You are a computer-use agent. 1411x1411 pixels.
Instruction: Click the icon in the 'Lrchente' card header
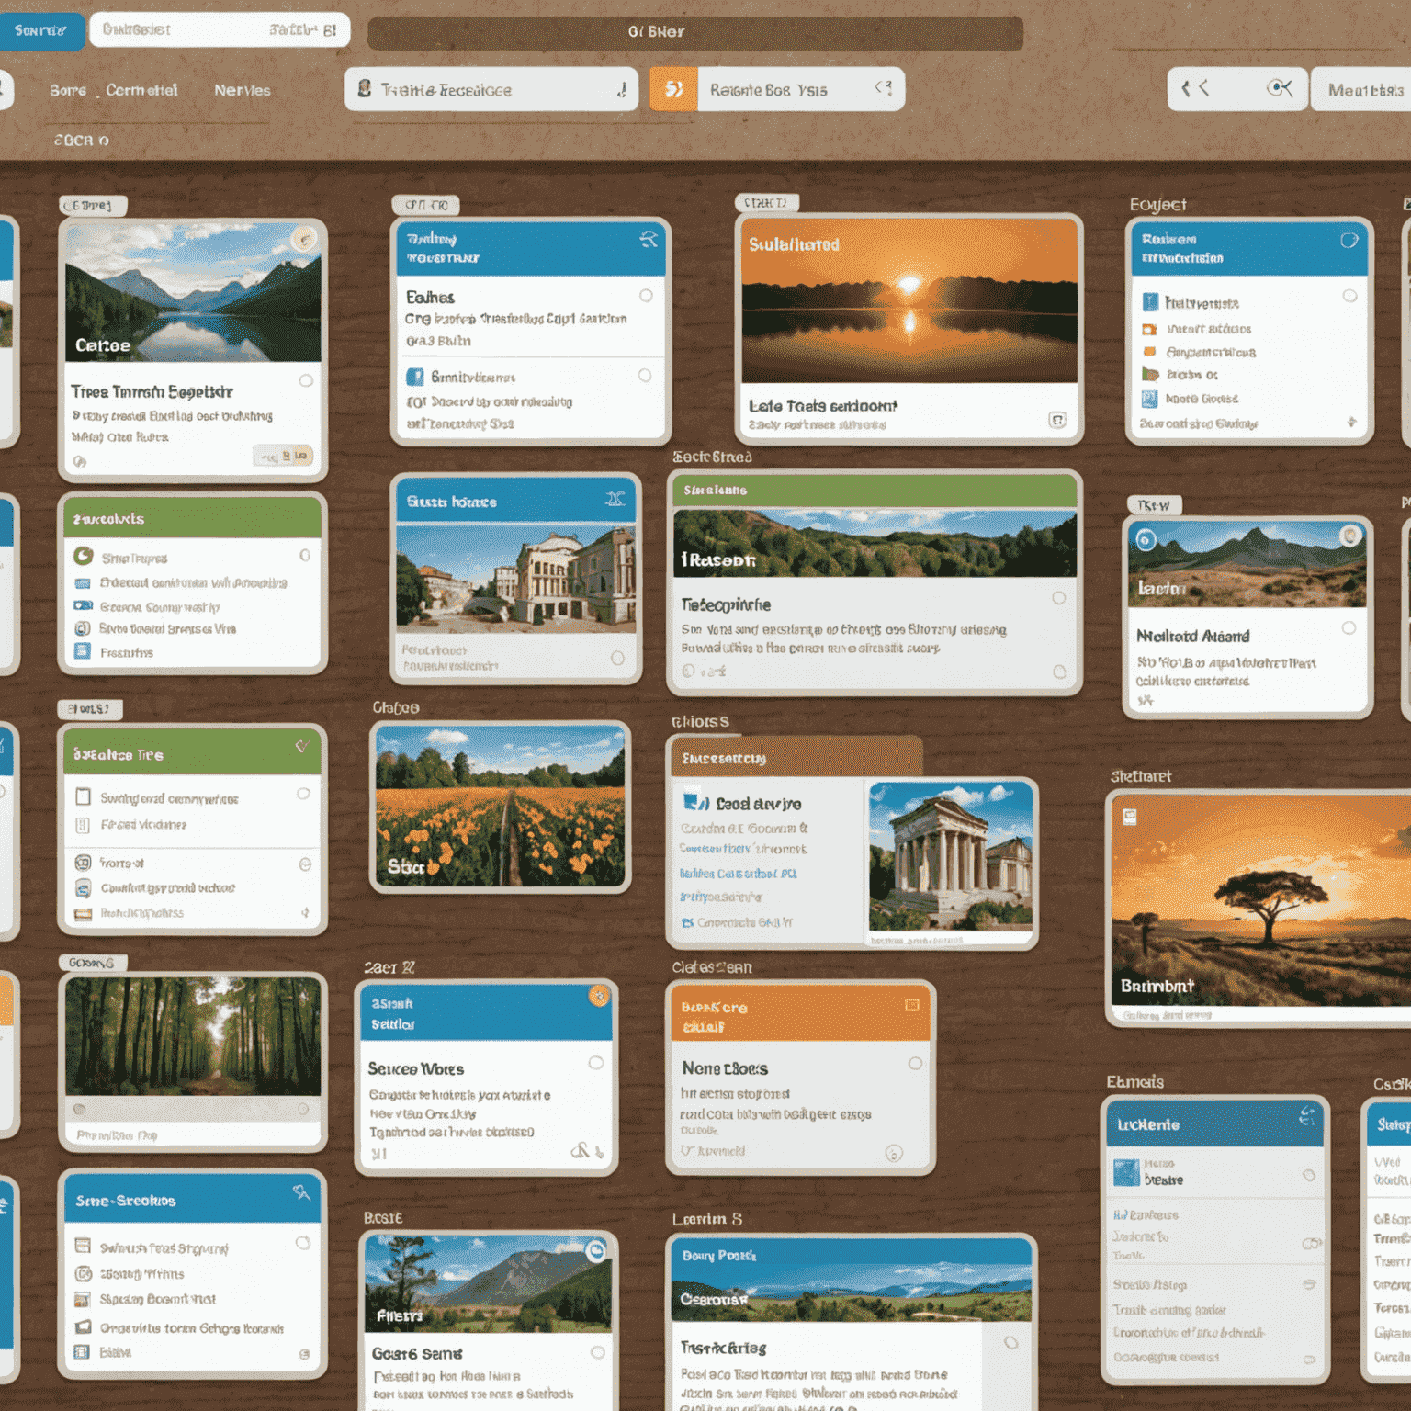tap(1307, 1117)
